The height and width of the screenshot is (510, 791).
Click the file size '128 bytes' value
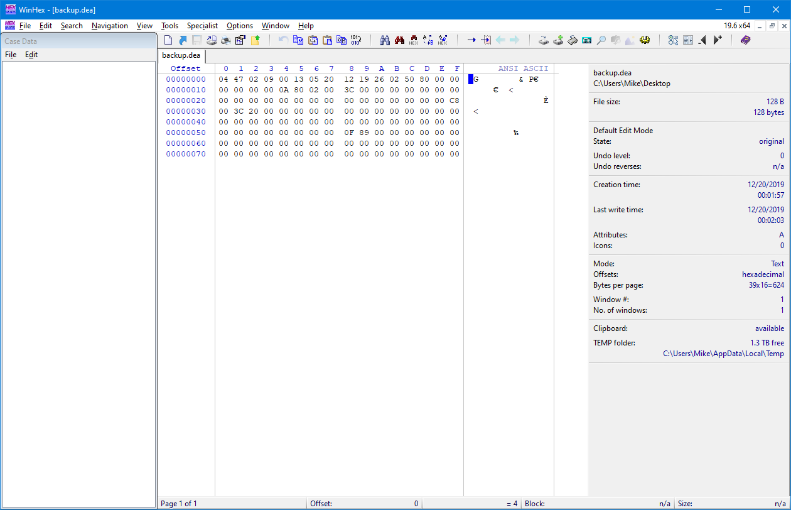click(x=769, y=112)
